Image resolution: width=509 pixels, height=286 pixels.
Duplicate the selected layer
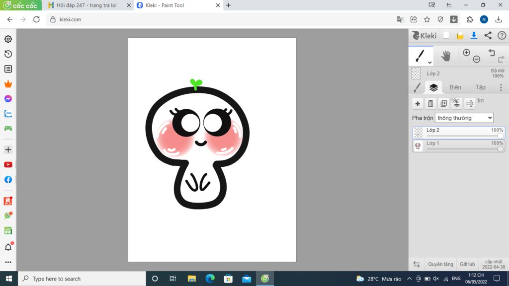[x=443, y=103]
